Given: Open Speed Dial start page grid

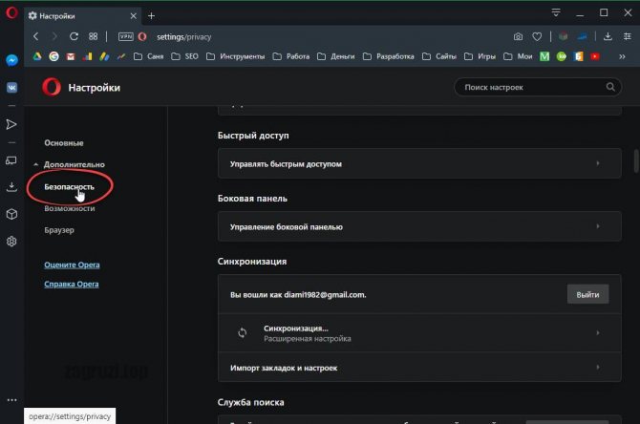Looking at the screenshot, I should 93,36.
